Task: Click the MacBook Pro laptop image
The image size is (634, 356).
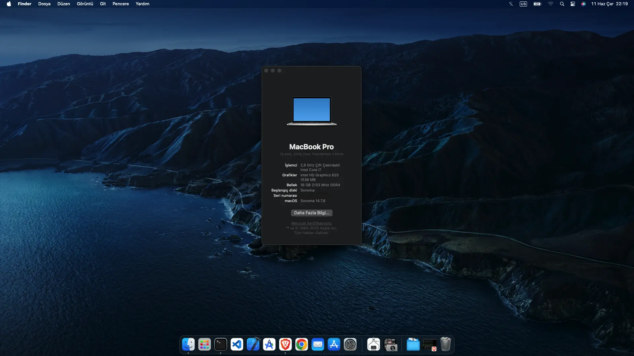Action: 312,111
